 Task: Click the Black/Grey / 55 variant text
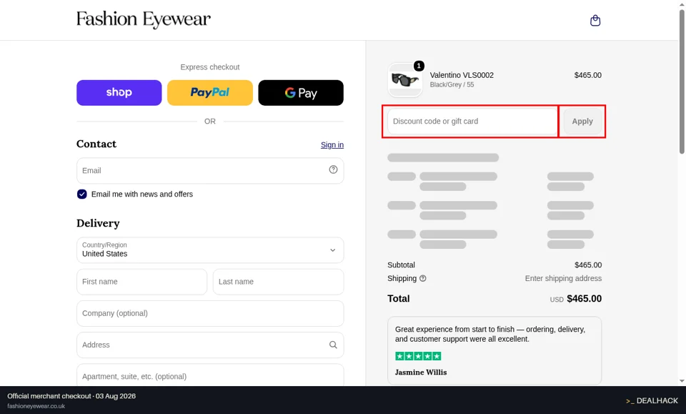point(452,85)
